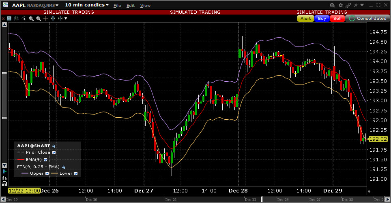Click the yellow Alert button

pos(305,18)
